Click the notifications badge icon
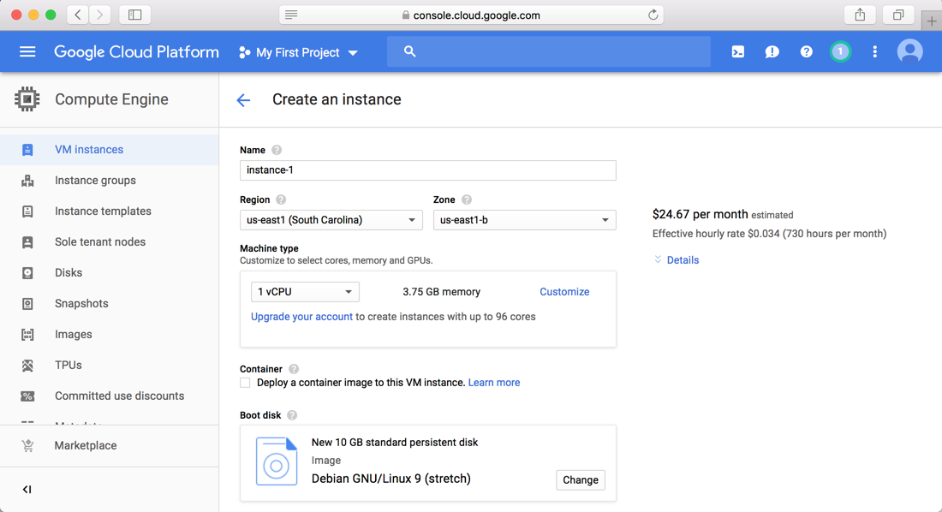Screen dimensions: 942x512 [x=840, y=52]
